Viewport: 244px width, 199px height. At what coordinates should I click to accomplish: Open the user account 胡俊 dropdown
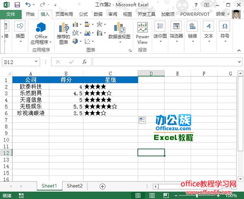click(x=228, y=14)
